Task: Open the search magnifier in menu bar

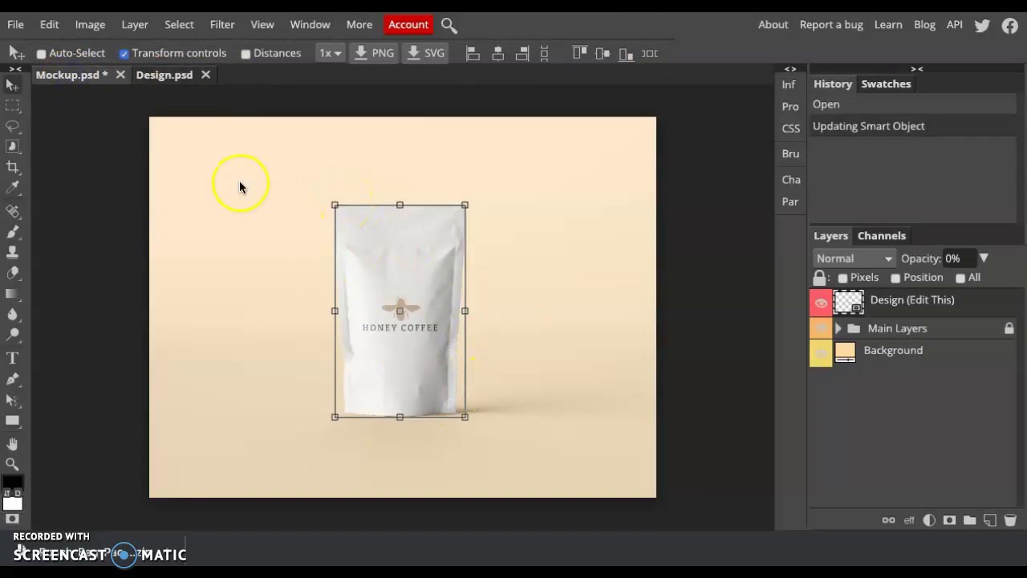Action: (449, 25)
